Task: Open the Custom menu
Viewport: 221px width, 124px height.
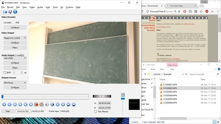Action: (x=69, y=7)
